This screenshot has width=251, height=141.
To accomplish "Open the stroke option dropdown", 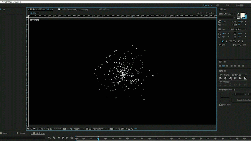I will pos(238,29).
